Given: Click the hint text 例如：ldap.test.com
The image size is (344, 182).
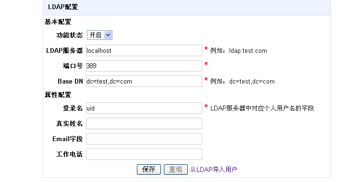Looking at the screenshot, I should point(239,50).
